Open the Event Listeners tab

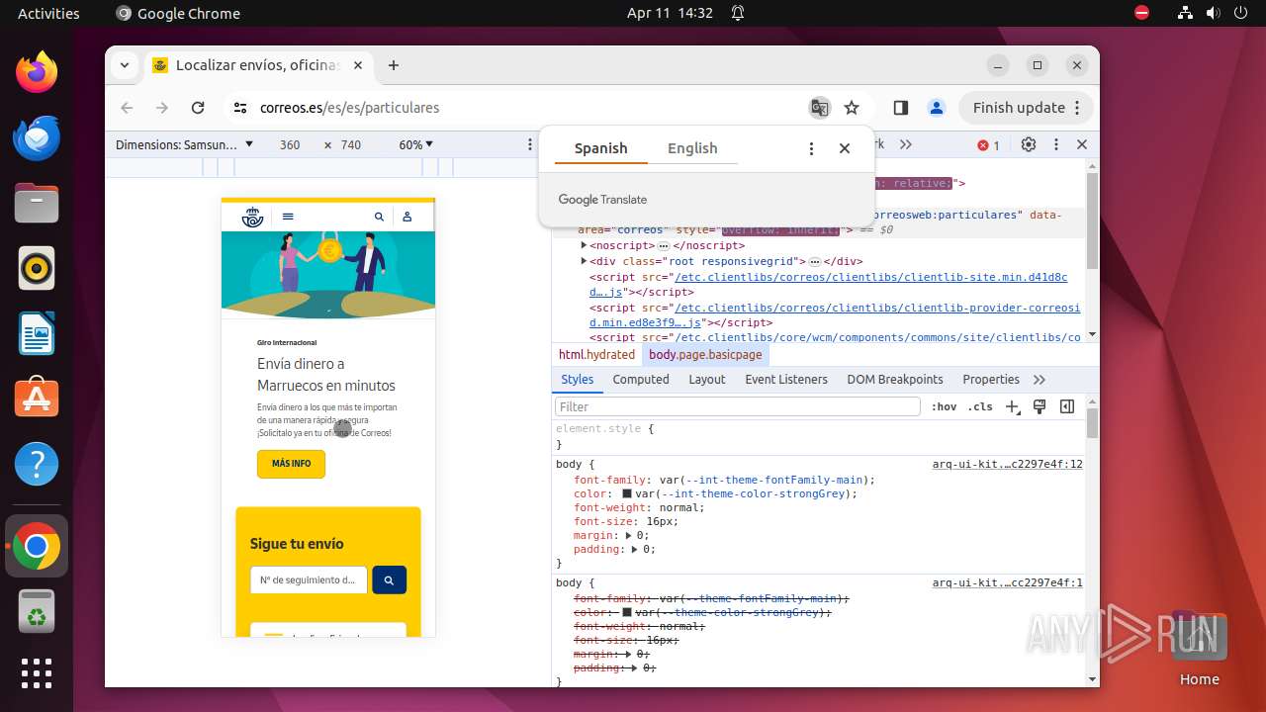click(x=786, y=380)
